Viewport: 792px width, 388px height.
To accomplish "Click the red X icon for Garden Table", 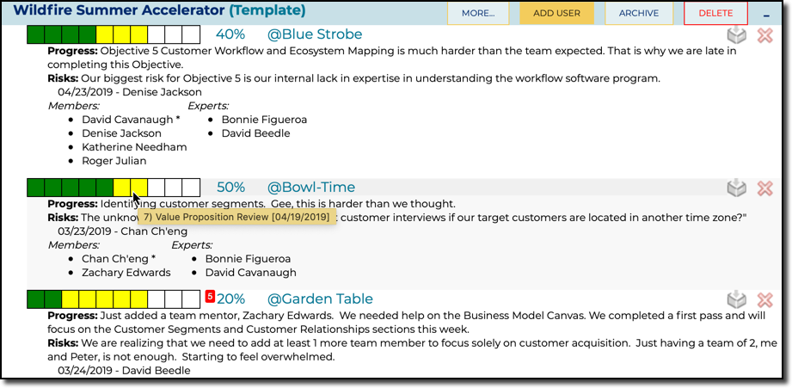I will pyautogui.click(x=764, y=299).
